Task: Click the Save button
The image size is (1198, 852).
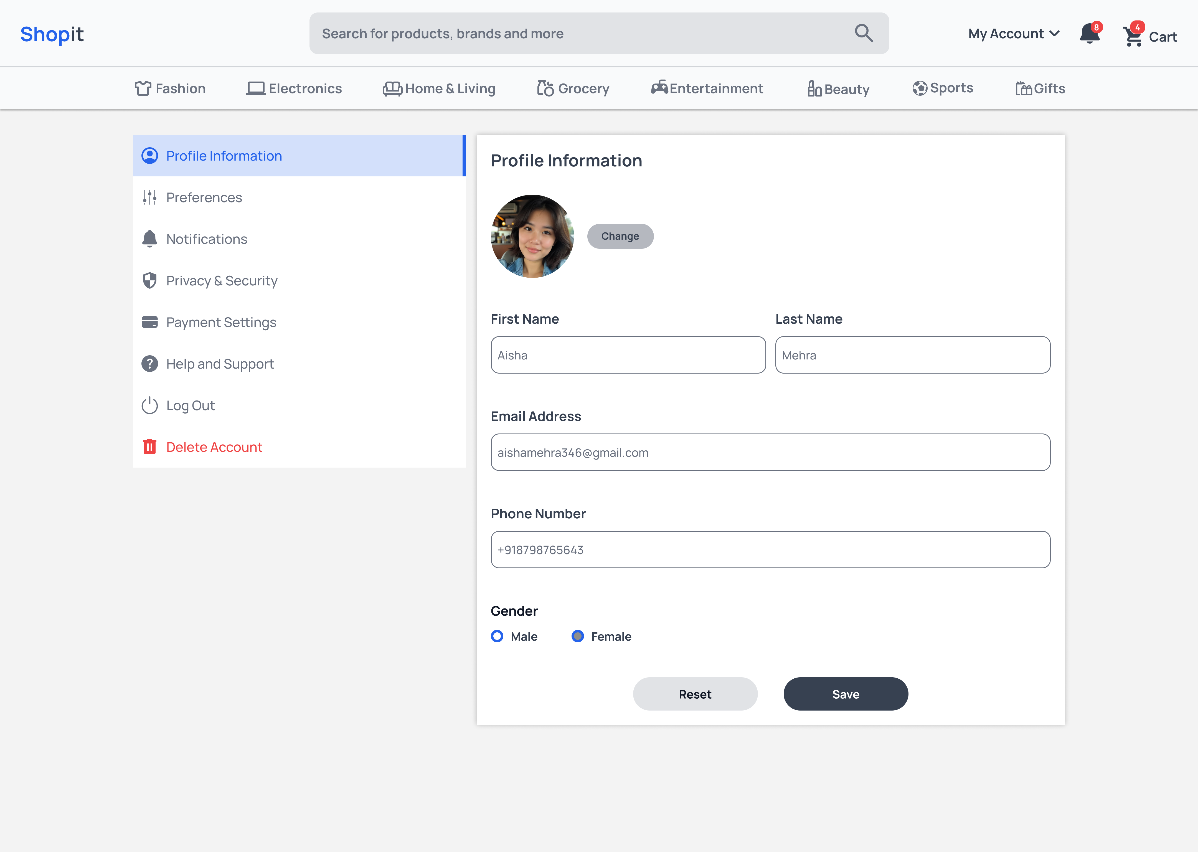Action: tap(846, 694)
